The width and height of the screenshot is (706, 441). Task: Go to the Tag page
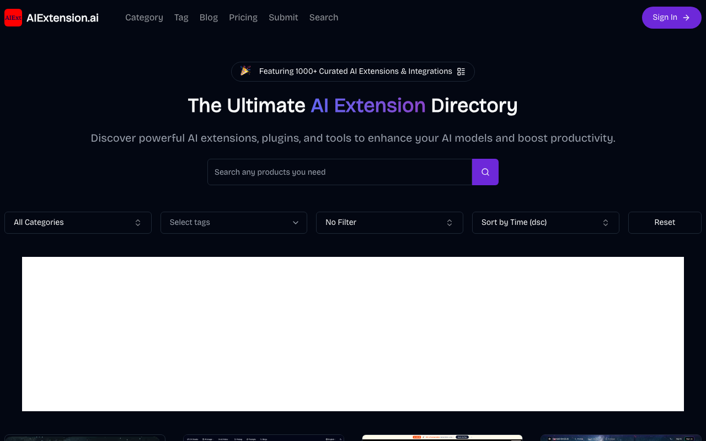pos(181,18)
